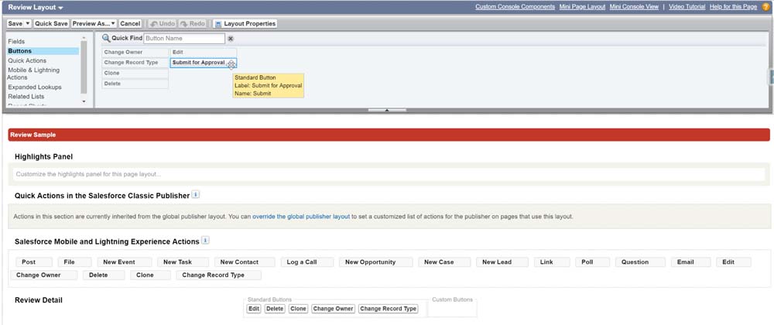The image size is (774, 325).
Task: Select the Link action
Action: (x=552, y=262)
